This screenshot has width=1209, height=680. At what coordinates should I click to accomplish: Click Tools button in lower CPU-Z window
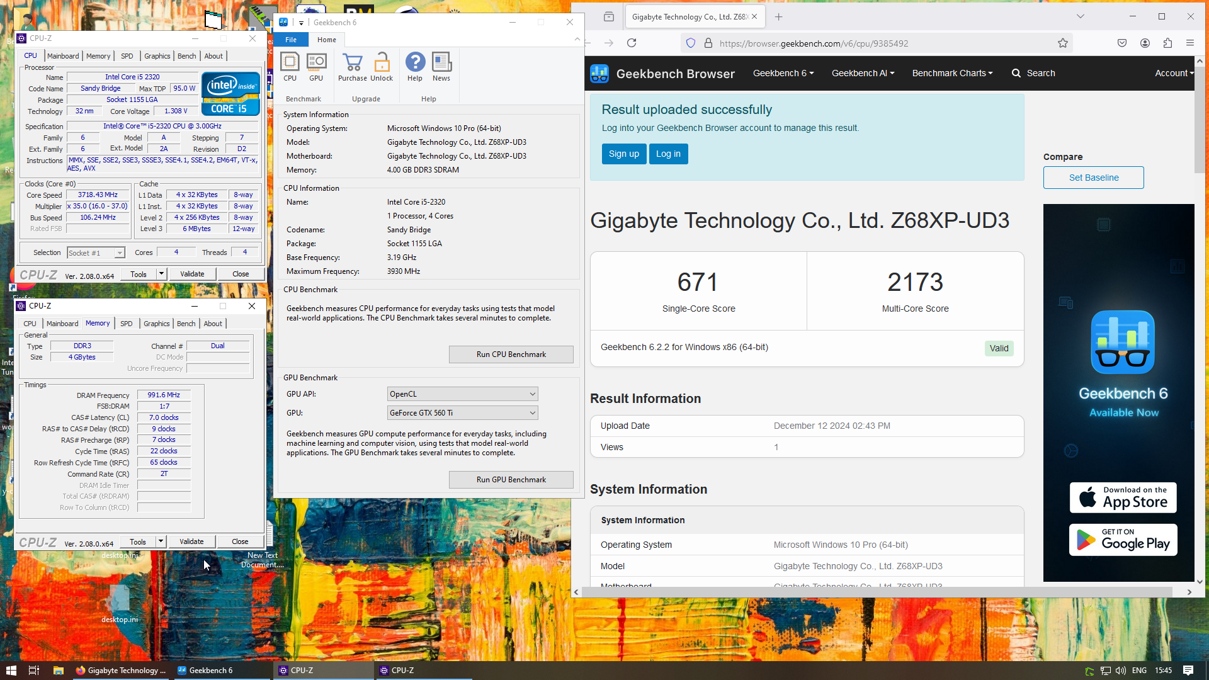coord(138,541)
